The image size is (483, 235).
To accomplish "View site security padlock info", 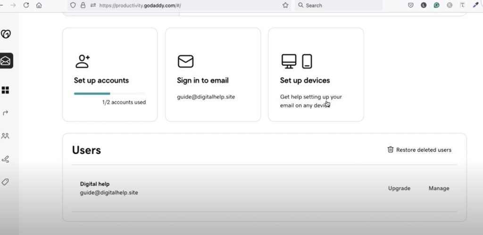I will click(83, 5).
